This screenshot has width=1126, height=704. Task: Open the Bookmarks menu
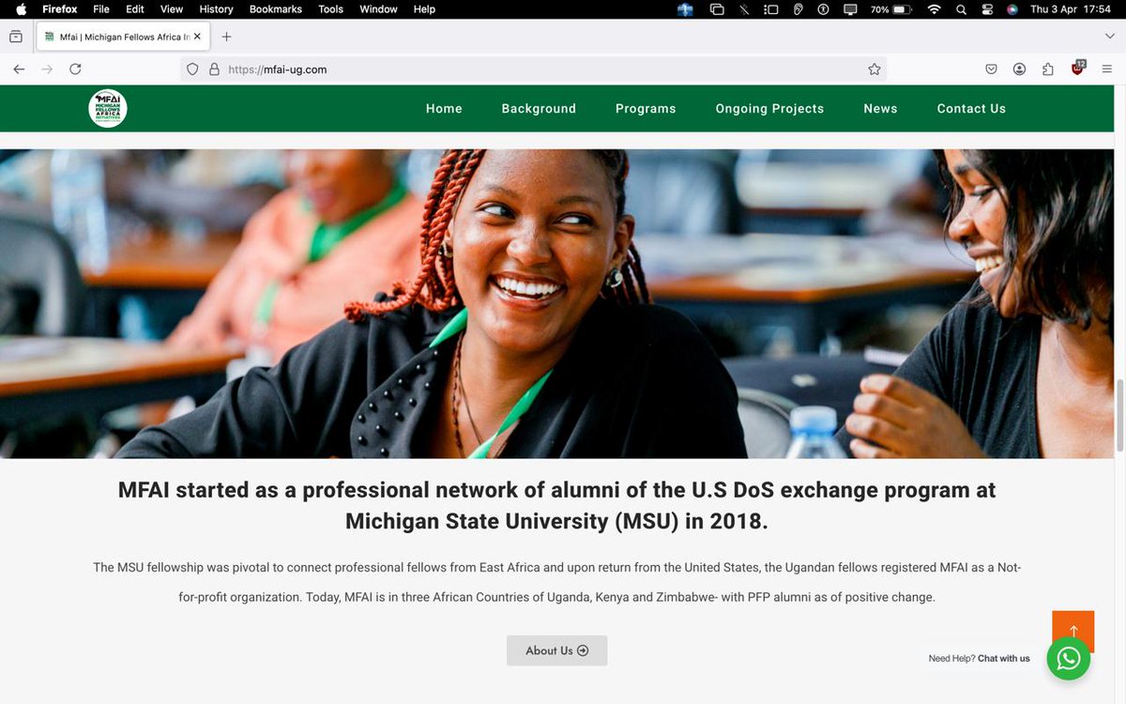click(x=276, y=9)
